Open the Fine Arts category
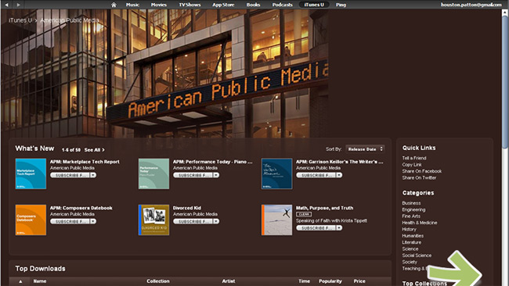 coord(411,216)
